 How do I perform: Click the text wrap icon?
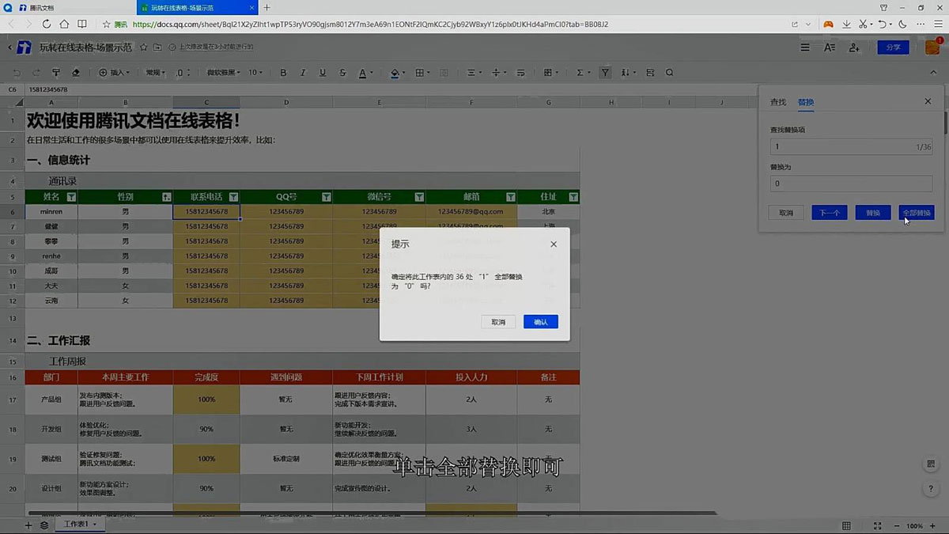(523, 73)
